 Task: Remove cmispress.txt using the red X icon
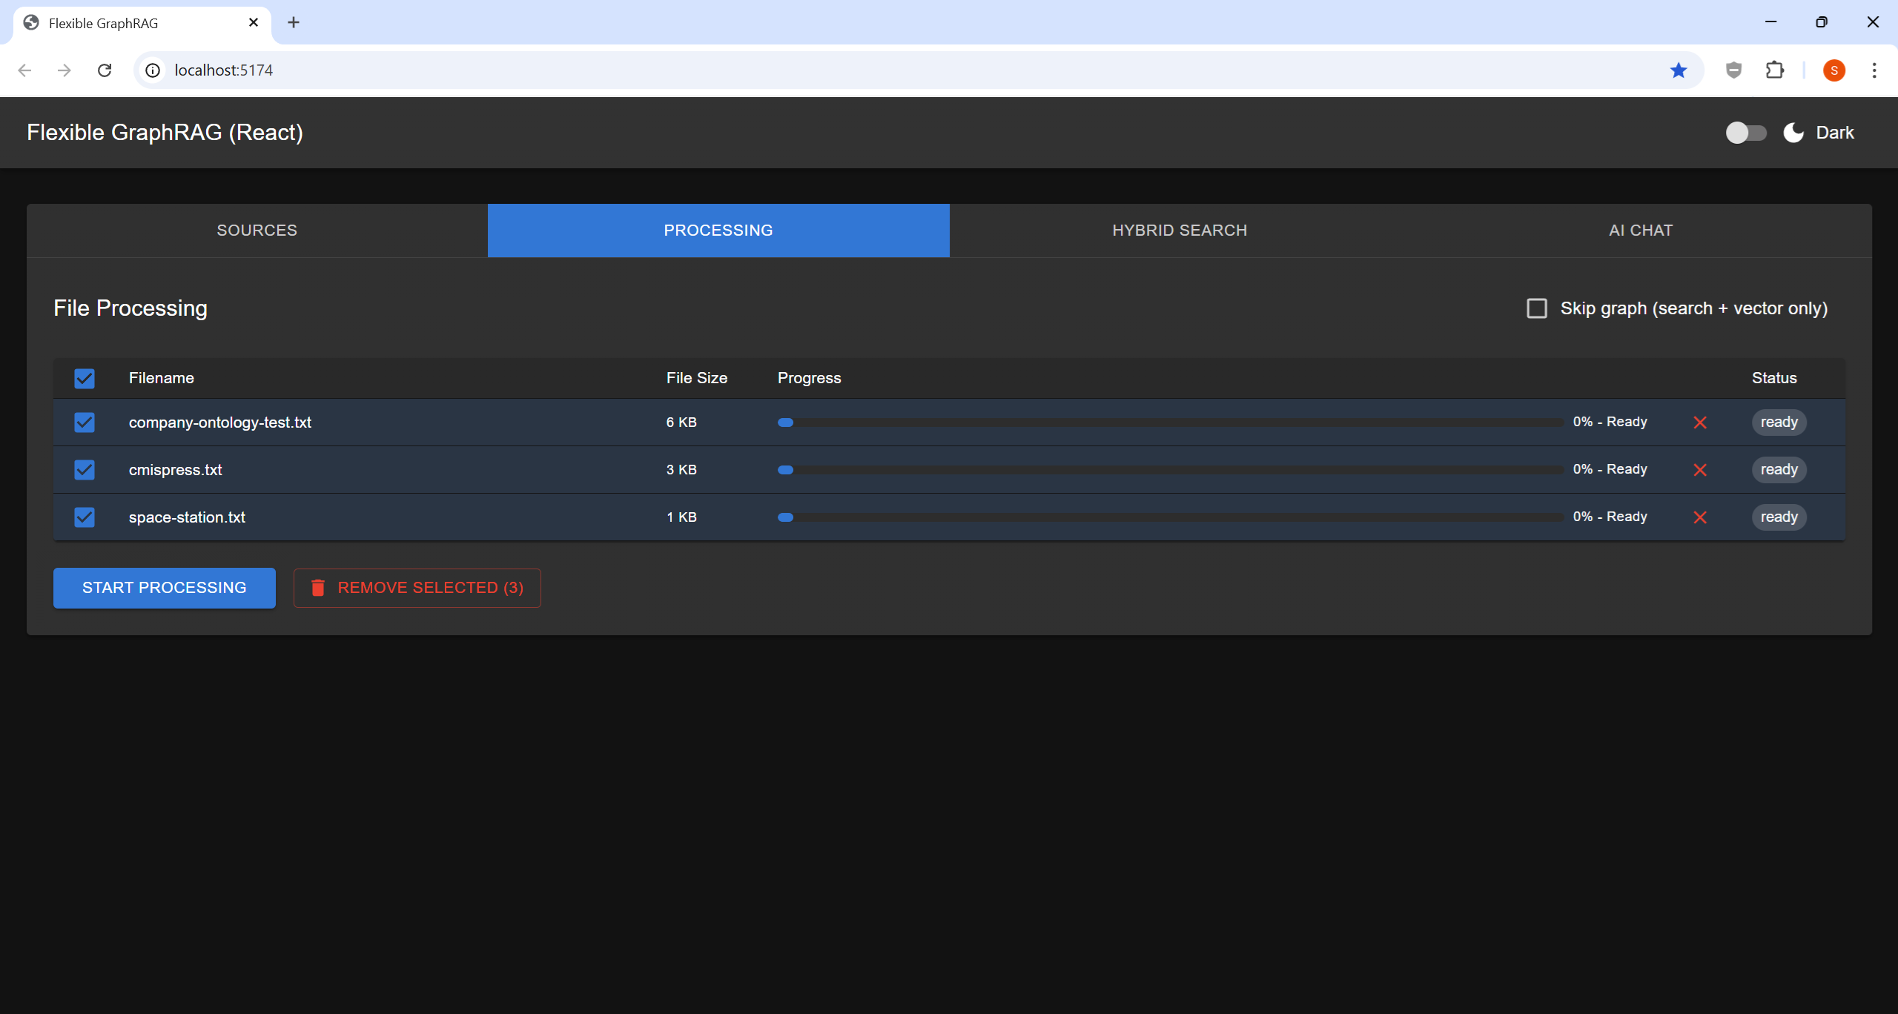tap(1700, 469)
